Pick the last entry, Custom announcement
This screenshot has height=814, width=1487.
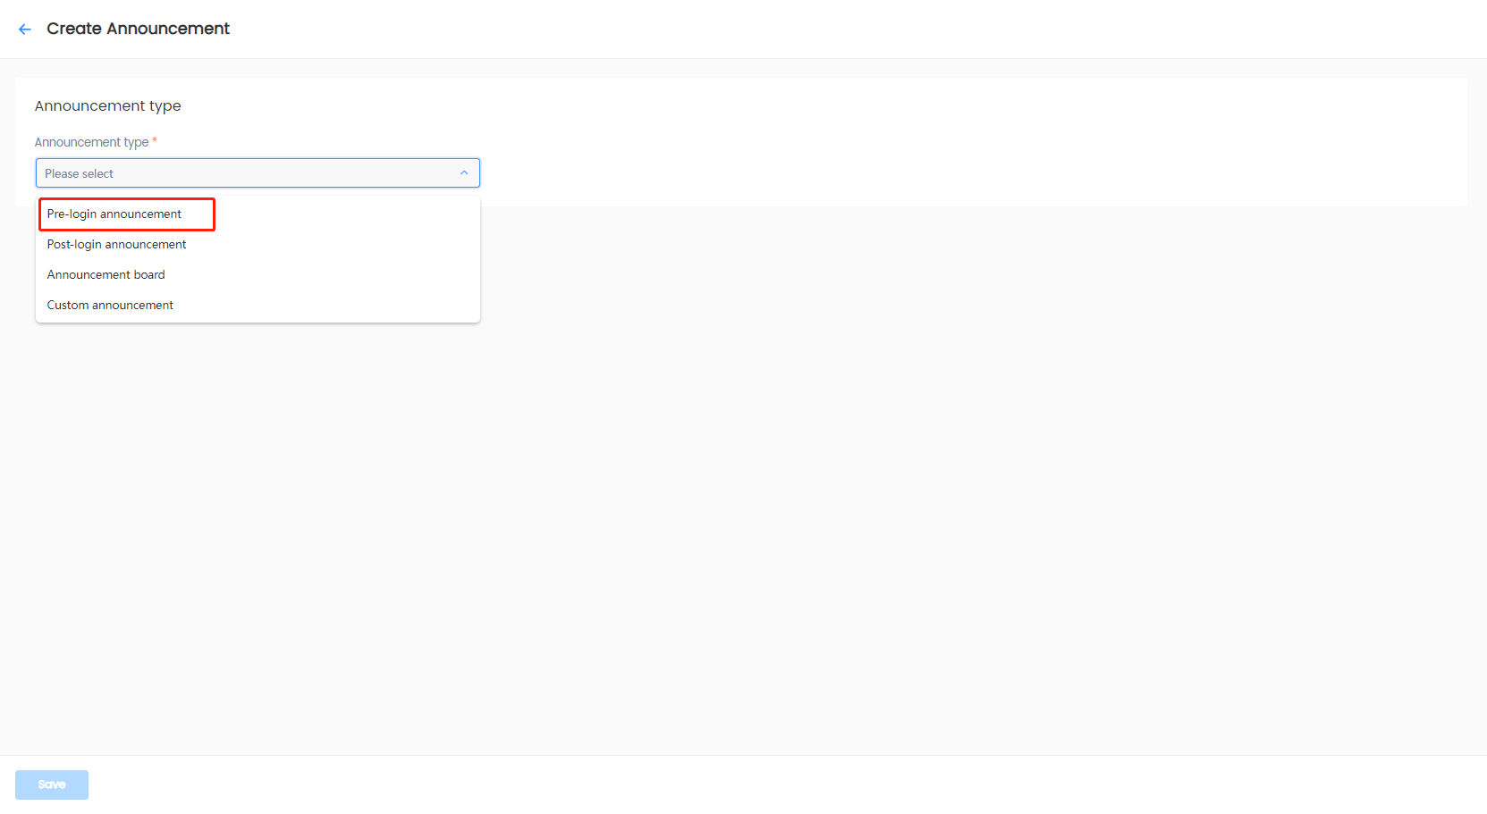pos(110,306)
